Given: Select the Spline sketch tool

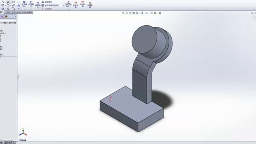Looking at the screenshot, I should click(13, 2).
